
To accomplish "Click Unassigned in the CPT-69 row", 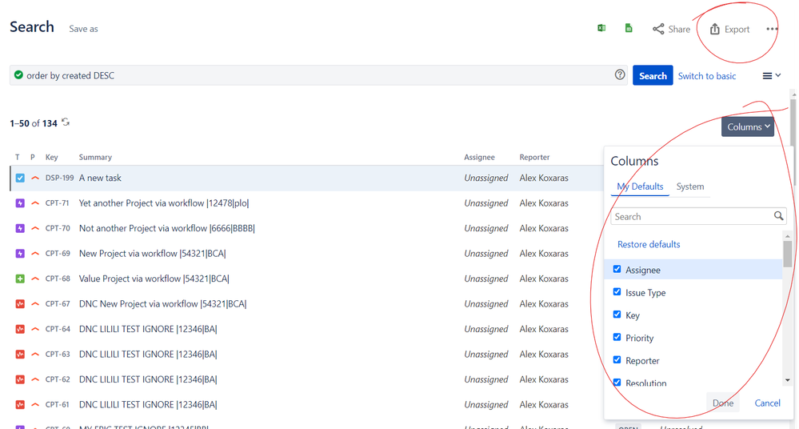I will pyautogui.click(x=486, y=254).
